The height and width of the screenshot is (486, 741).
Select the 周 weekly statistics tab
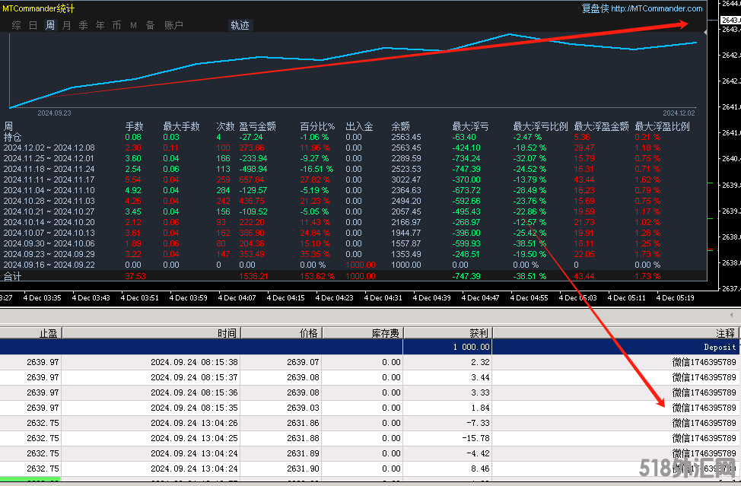point(49,25)
